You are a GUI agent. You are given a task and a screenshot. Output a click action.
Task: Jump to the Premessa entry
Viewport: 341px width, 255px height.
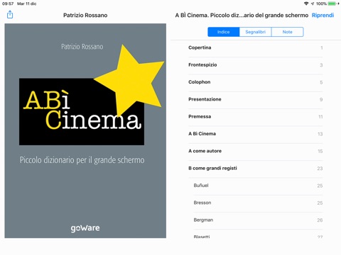[x=256, y=117]
